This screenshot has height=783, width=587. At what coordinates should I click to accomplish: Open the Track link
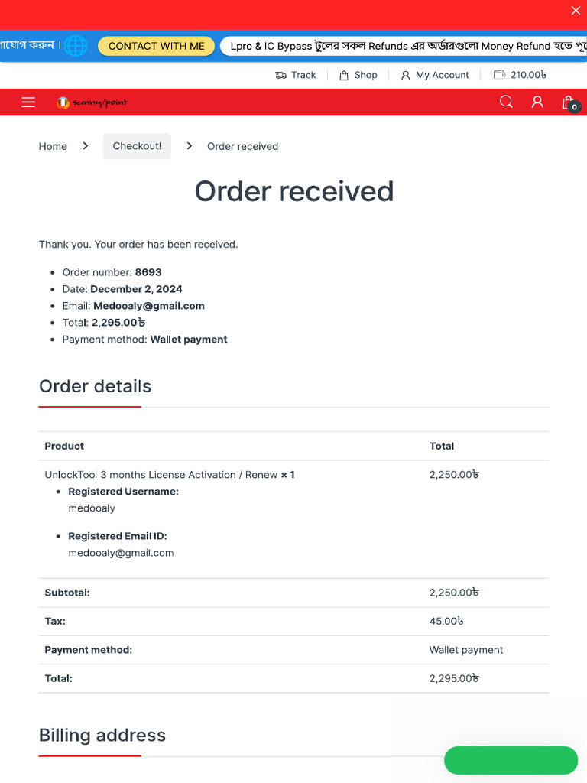[296, 75]
